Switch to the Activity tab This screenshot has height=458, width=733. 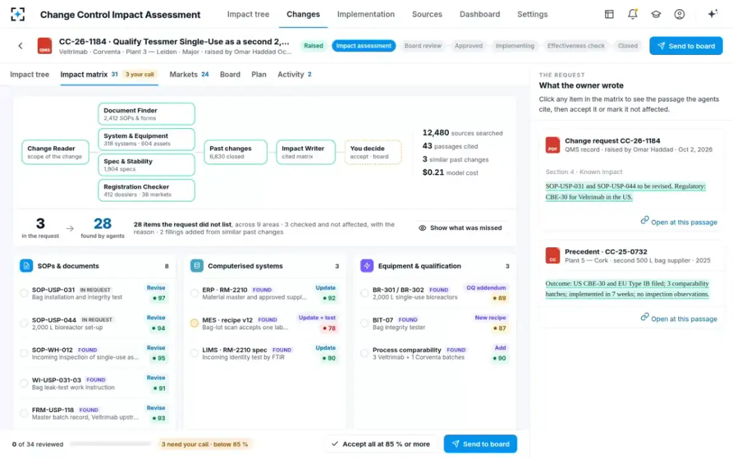294,75
